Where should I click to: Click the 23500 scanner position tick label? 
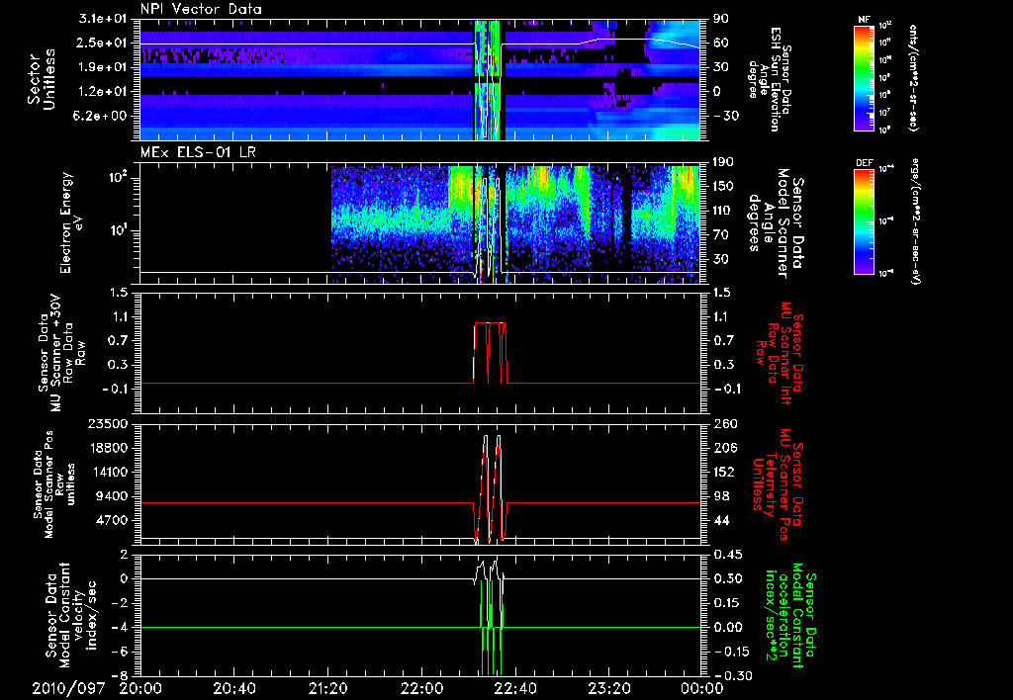click(107, 423)
